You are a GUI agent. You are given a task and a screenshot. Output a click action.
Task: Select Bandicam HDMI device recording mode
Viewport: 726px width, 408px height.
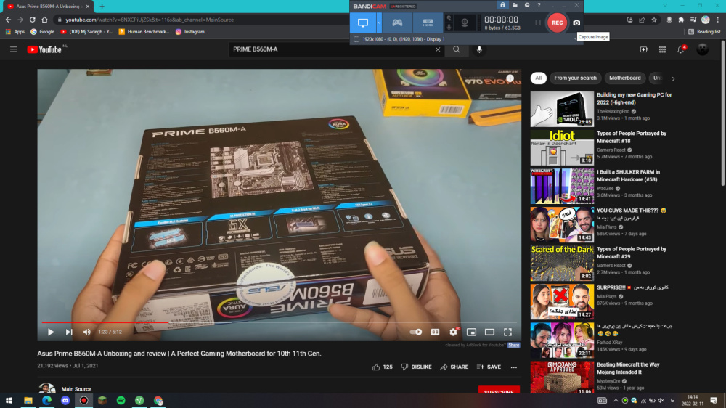428,23
